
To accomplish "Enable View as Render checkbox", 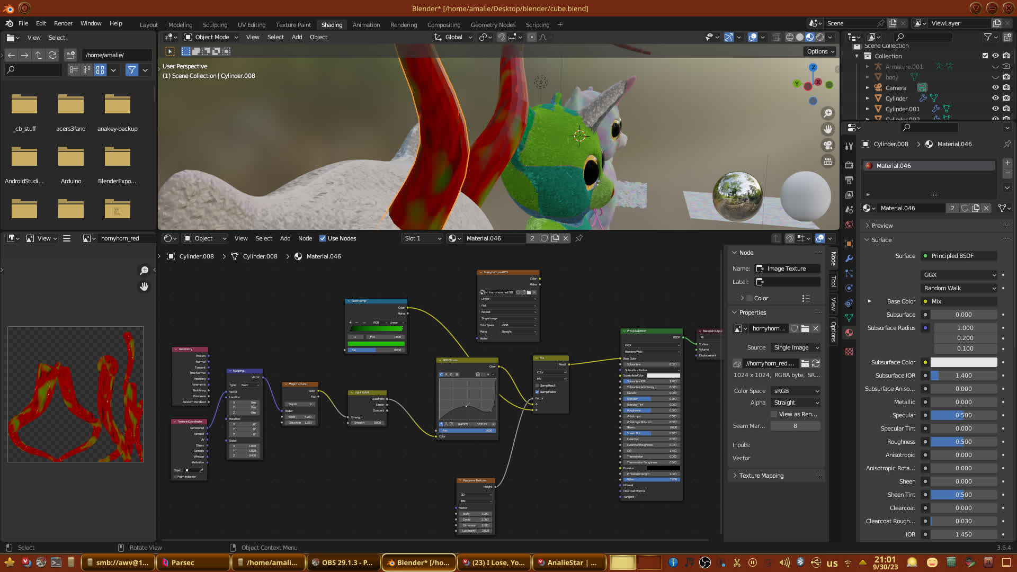I will (x=774, y=414).
